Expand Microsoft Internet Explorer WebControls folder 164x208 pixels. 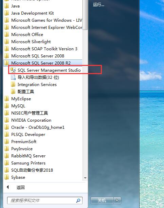pyautogui.click(x=43, y=27)
